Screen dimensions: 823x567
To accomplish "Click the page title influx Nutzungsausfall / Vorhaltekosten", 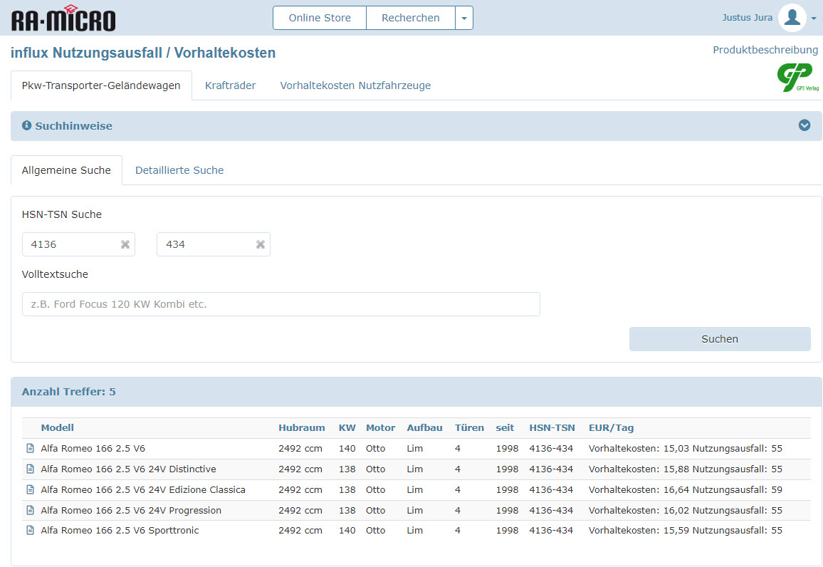I will pos(143,53).
